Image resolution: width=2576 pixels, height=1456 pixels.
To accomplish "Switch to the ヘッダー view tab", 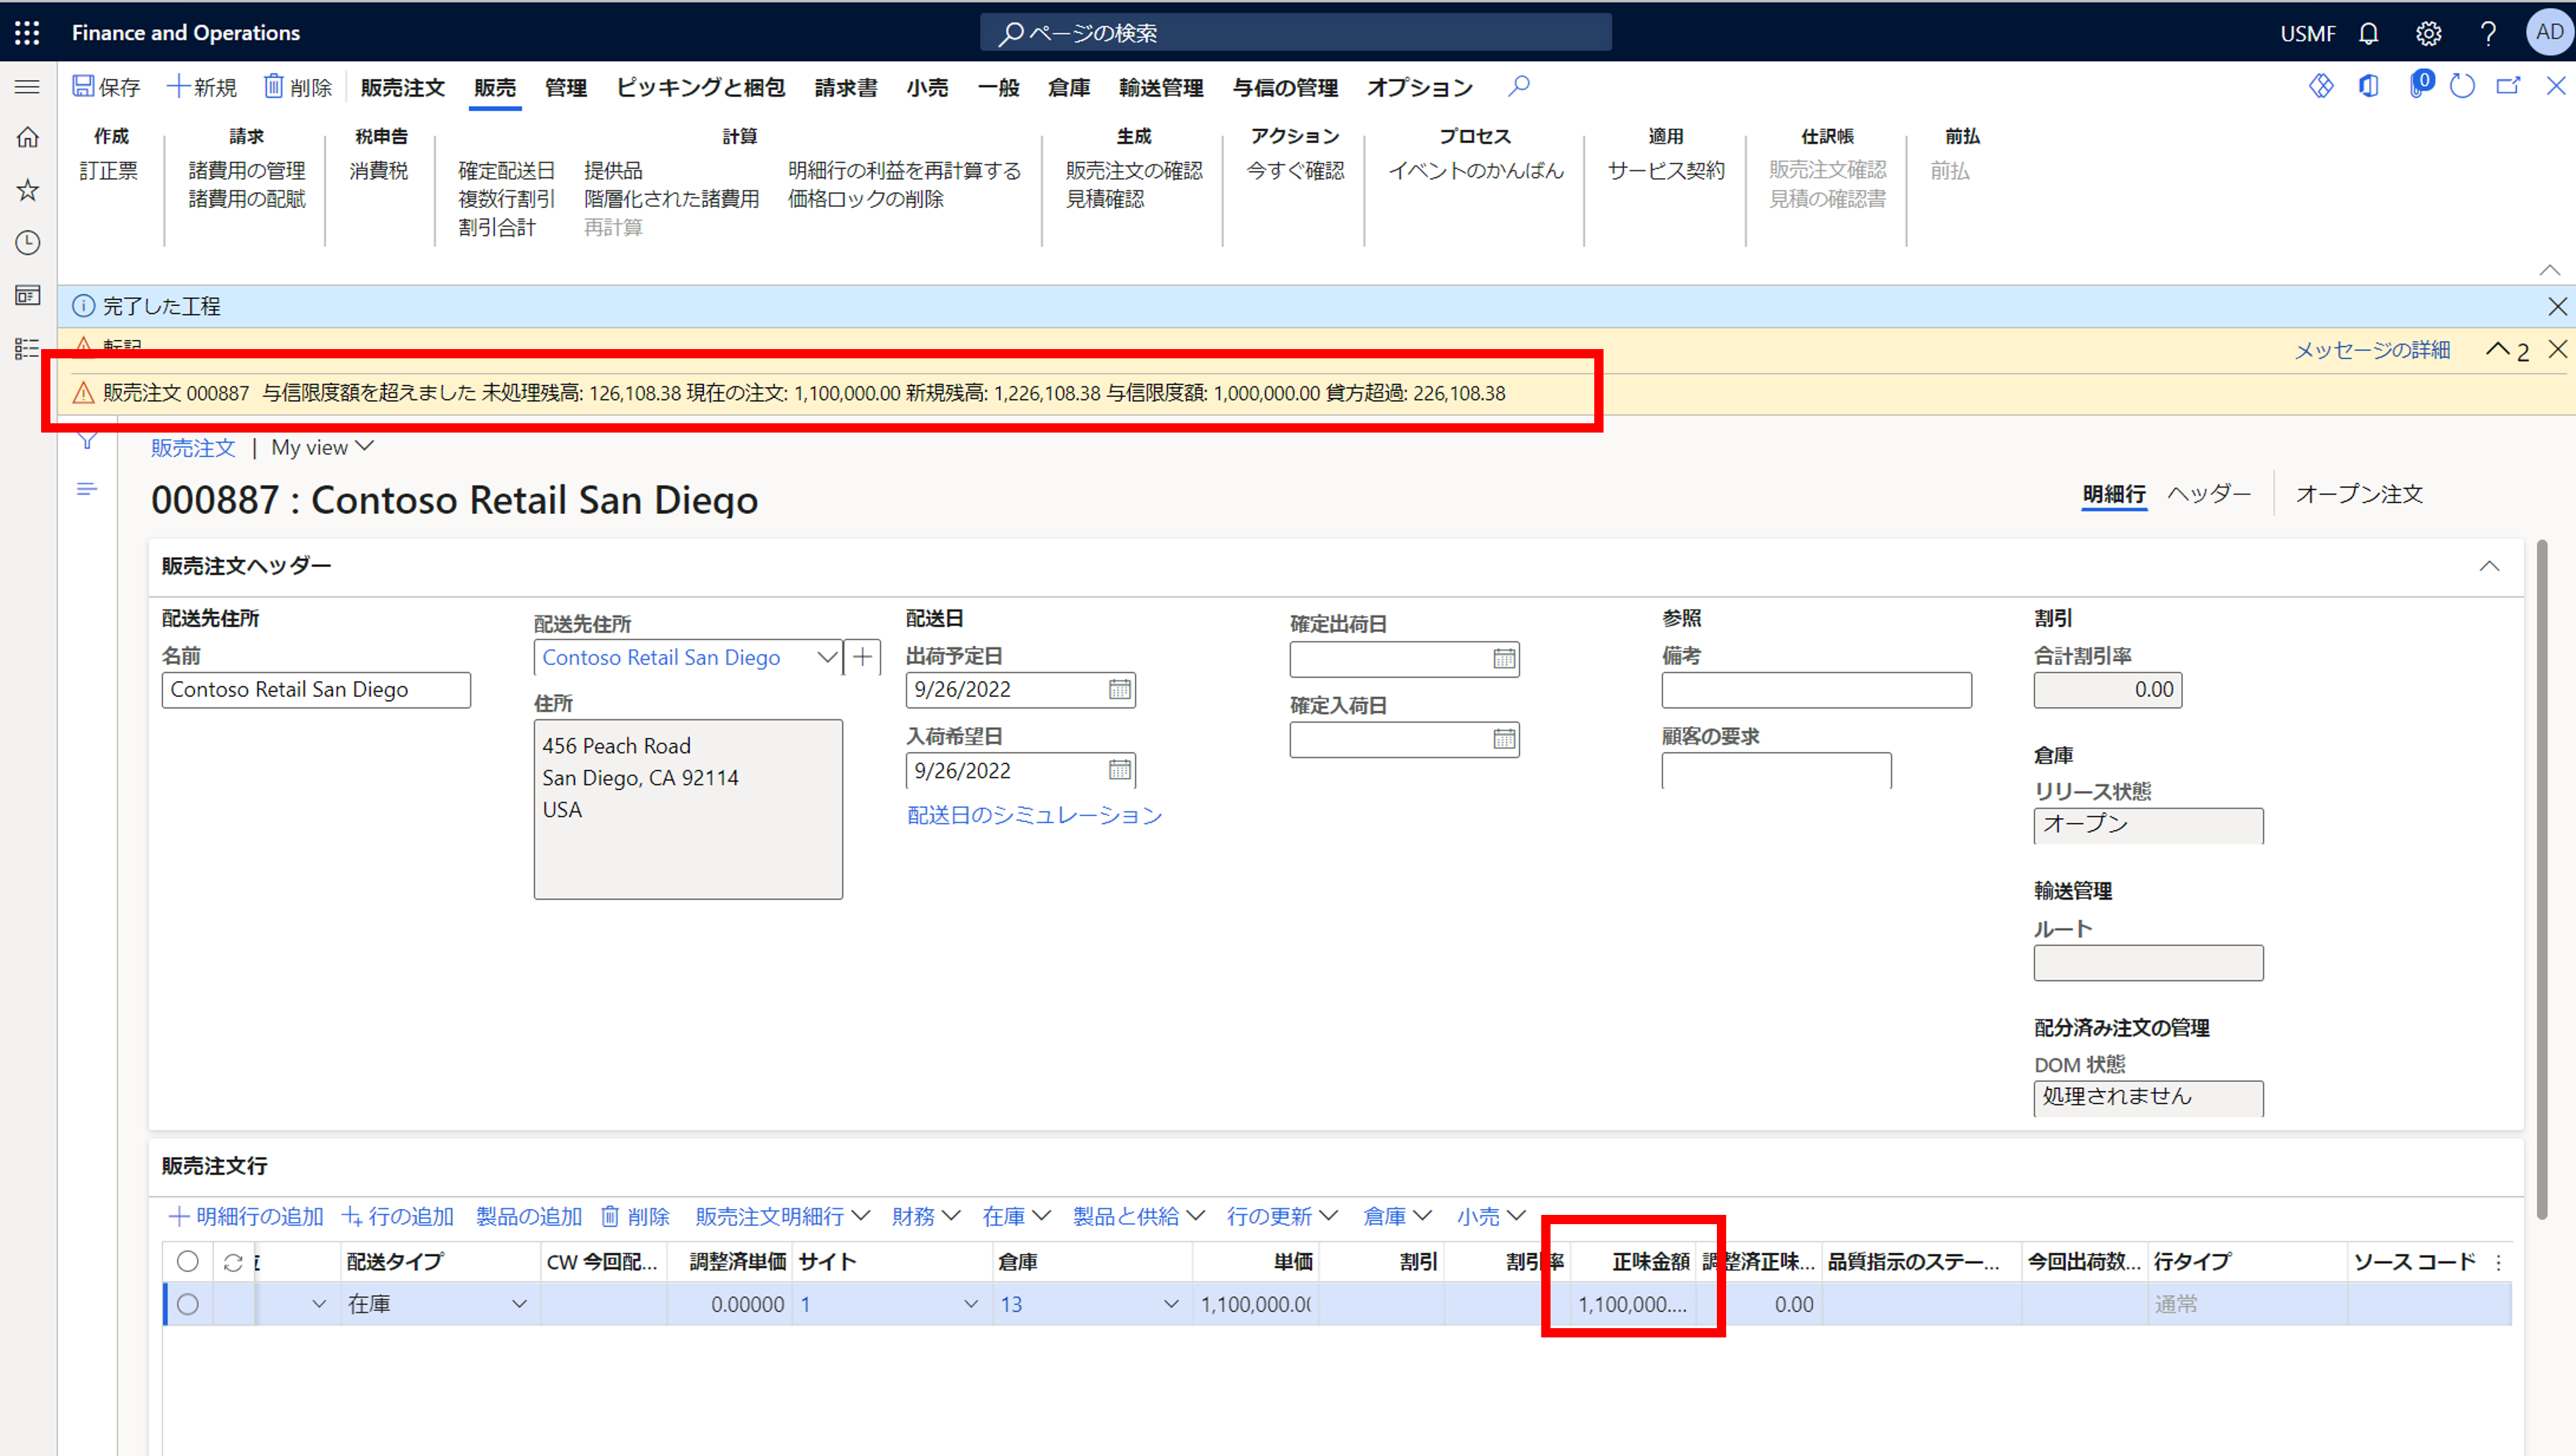I will click(x=2209, y=494).
